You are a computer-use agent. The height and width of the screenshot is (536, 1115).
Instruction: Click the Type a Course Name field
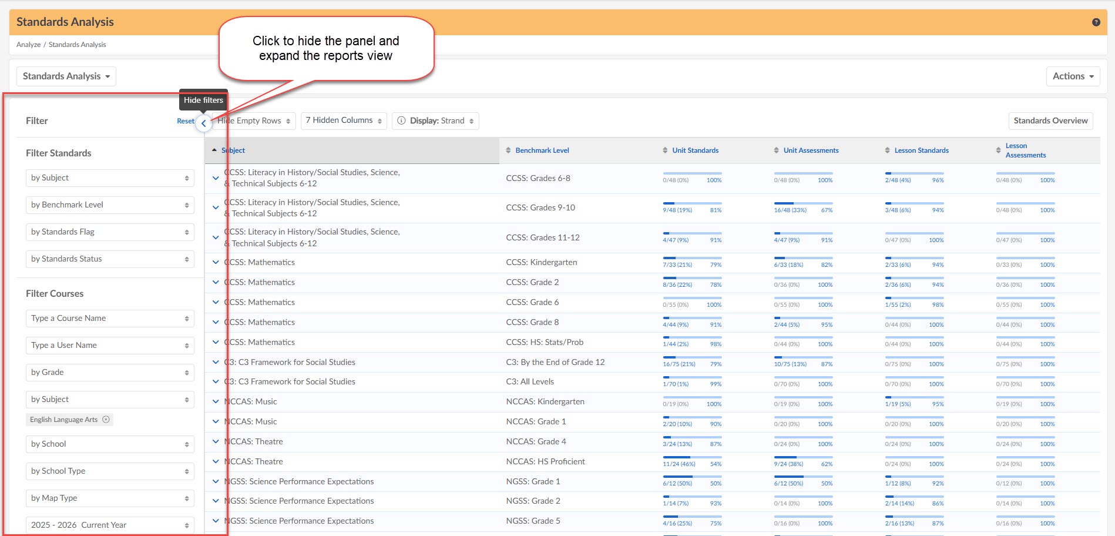pyautogui.click(x=109, y=319)
